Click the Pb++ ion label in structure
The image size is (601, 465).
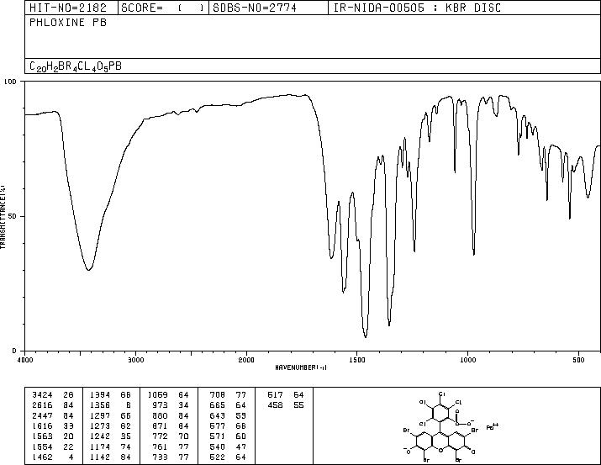[492, 426]
